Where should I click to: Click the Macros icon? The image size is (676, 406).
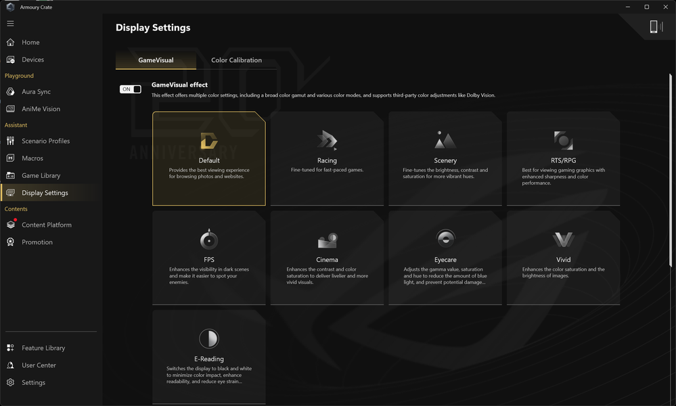point(10,158)
